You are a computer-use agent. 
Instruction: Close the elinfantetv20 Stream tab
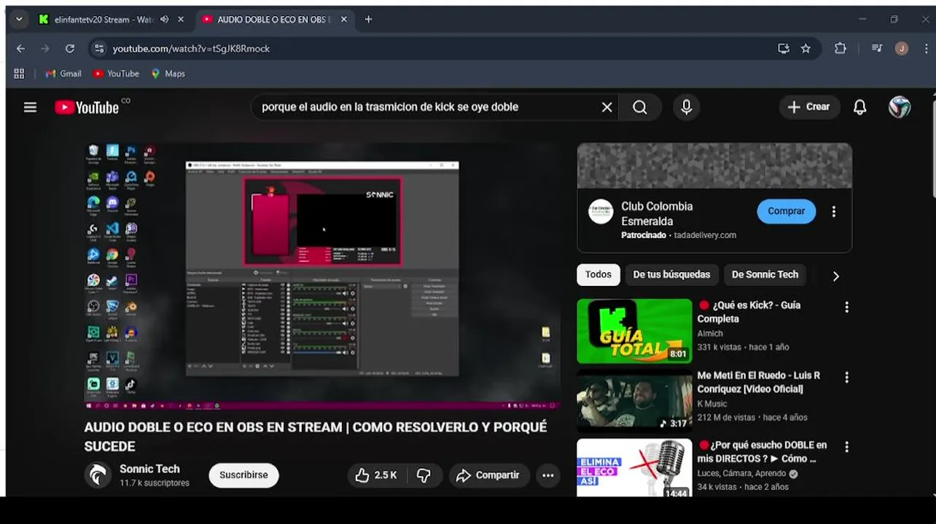(181, 20)
